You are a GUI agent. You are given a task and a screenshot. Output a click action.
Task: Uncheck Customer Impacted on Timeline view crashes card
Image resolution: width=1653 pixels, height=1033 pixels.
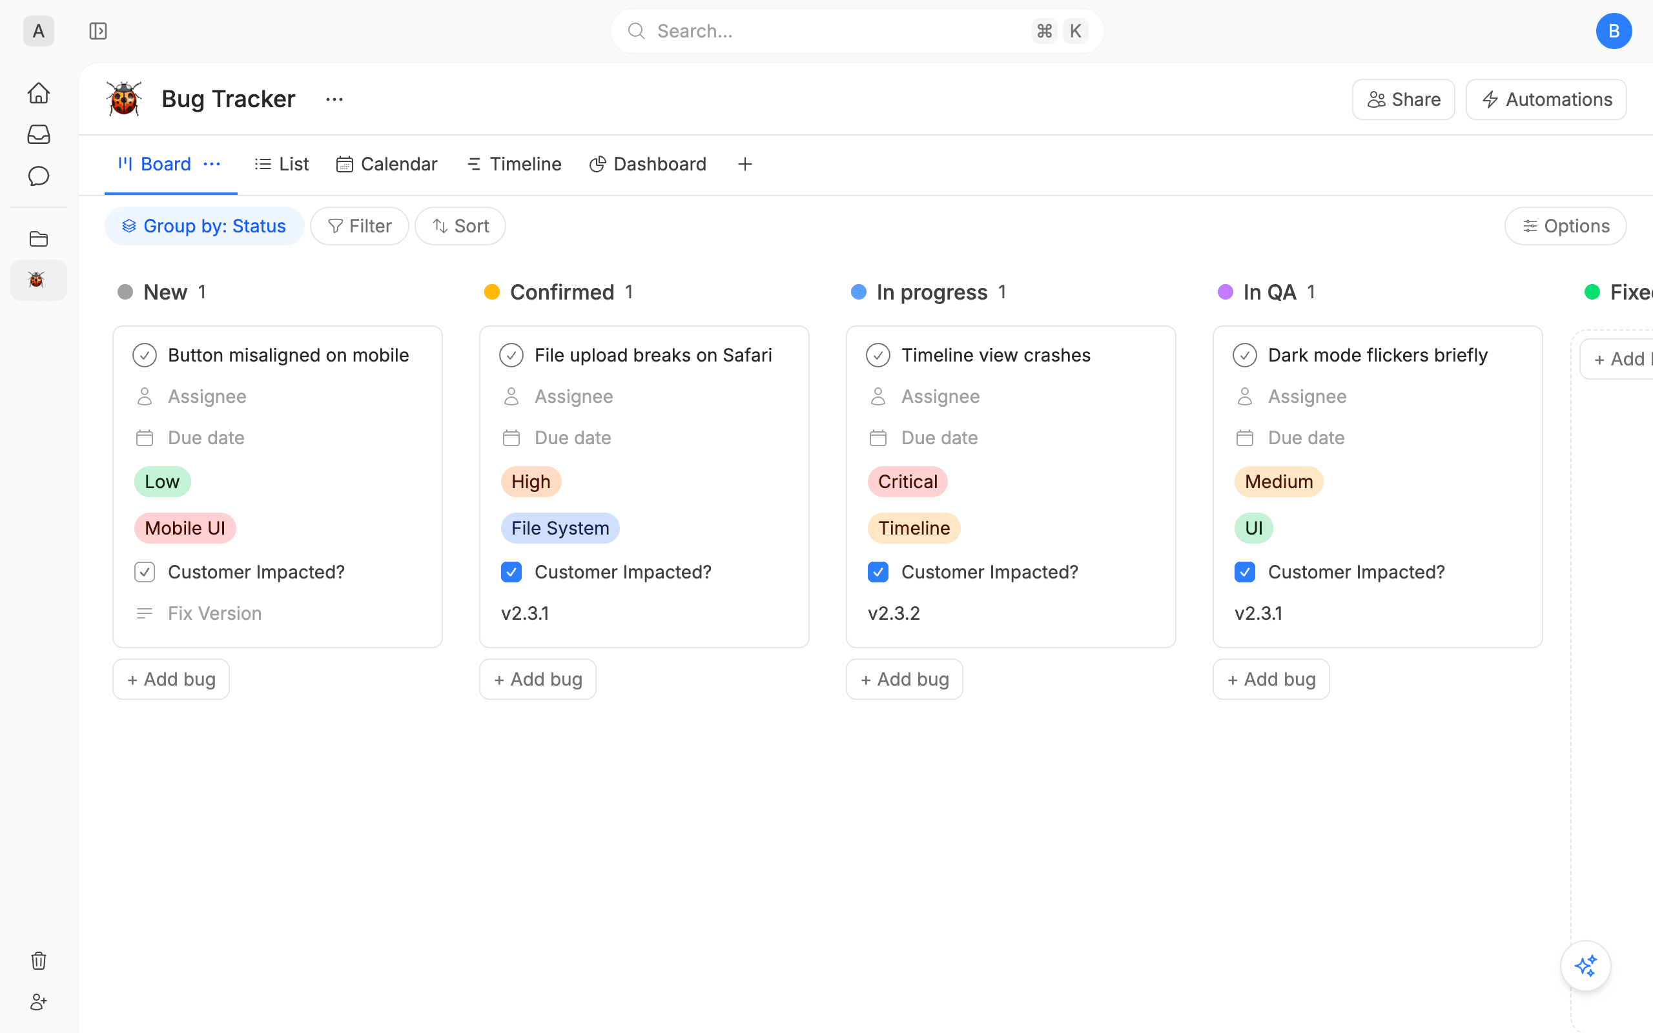878,572
